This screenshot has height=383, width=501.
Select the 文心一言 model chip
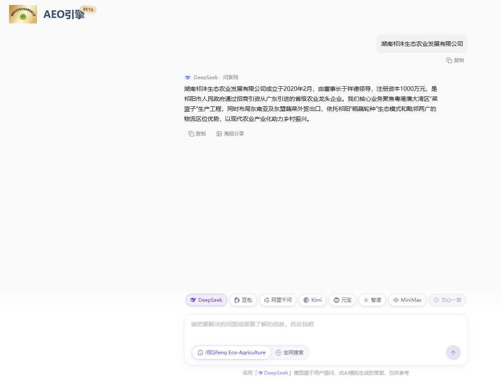point(448,300)
